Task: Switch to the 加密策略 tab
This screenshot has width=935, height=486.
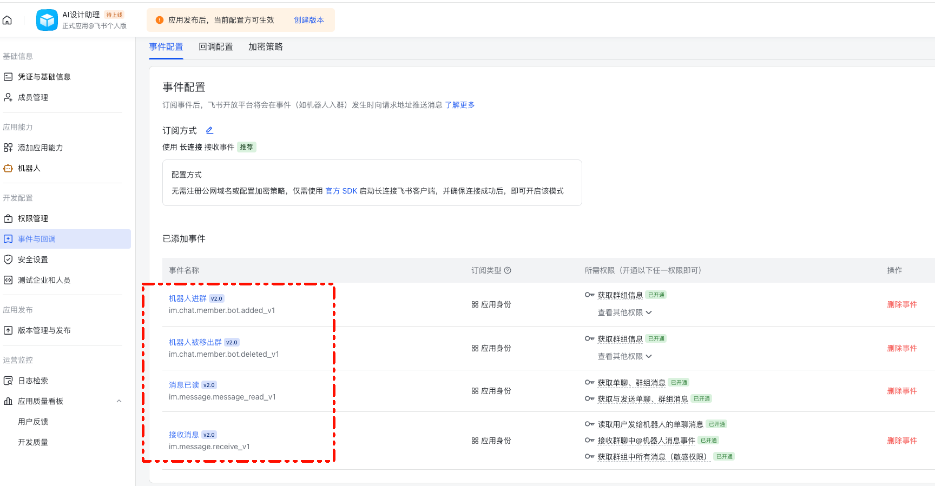Action: (265, 47)
